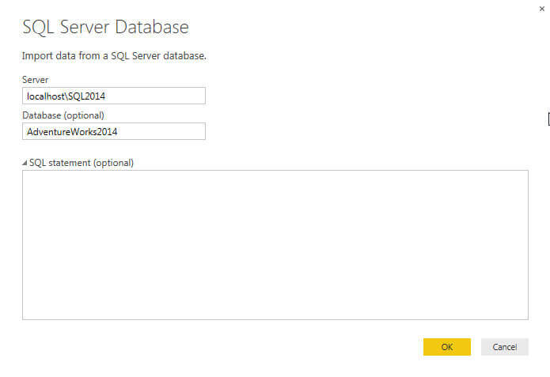Click the "SQL Server Database" title heading
Screen dimensions: 550x377
[x=105, y=27]
